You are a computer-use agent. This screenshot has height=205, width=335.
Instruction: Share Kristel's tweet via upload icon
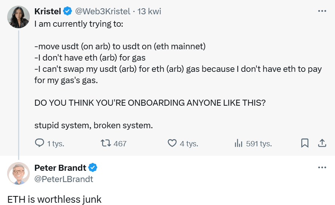[x=322, y=143]
